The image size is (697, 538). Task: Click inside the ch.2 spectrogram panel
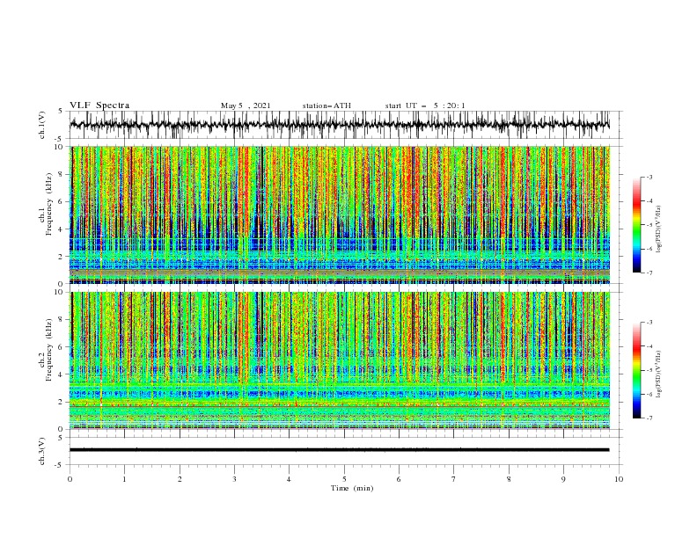tap(339, 360)
